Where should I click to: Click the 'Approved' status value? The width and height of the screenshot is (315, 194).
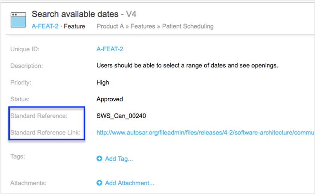[110, 99]
